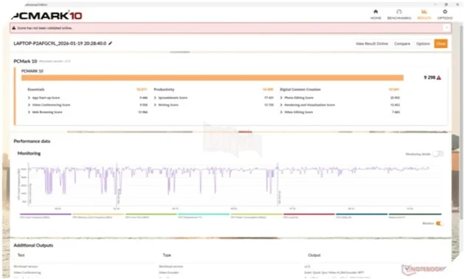Toggle blue CPU Utility legend line
465x279 pixels.
[x=362, y=214]
